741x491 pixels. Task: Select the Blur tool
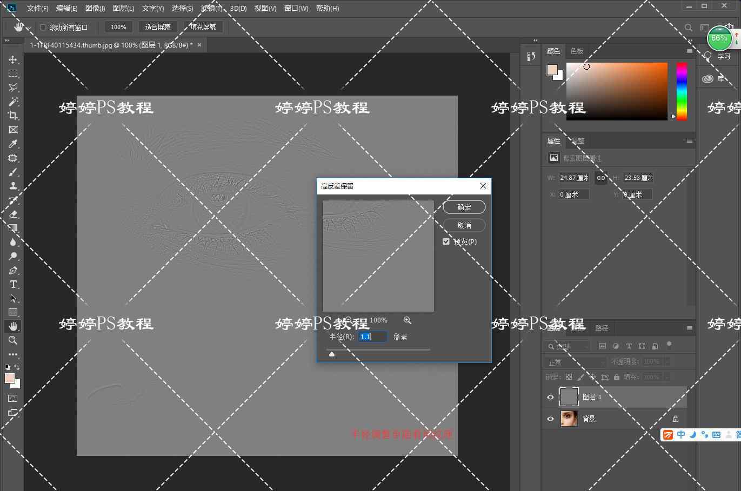(x=13, y=242)
